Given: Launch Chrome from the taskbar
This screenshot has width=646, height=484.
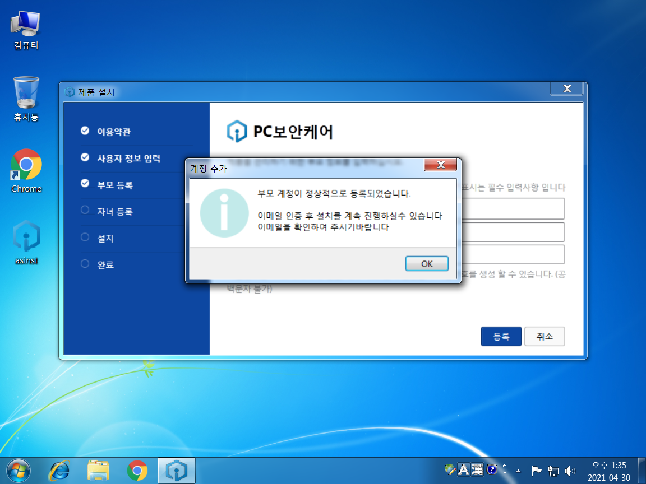Looking at the screenshot, I should 137,471.
